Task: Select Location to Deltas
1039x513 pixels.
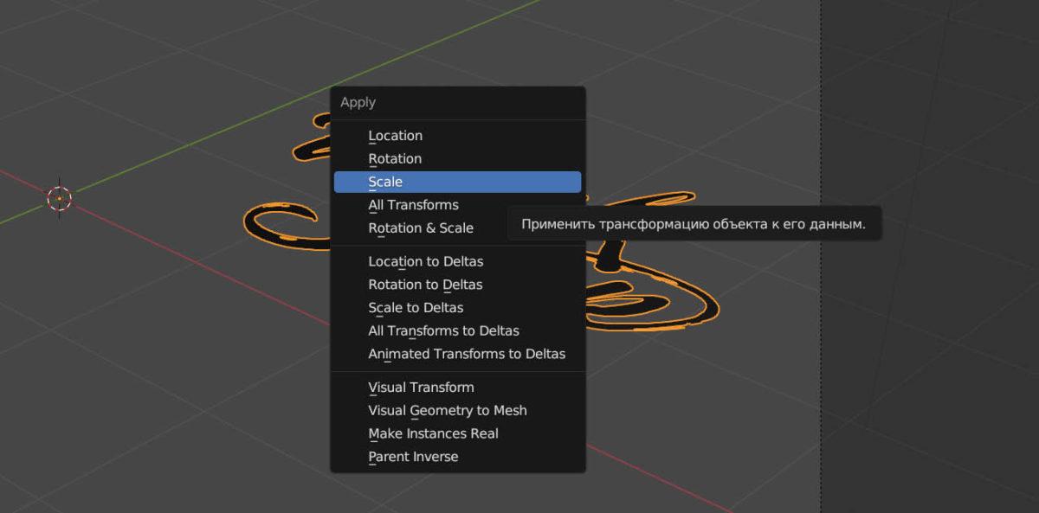Action: (457, 261)
